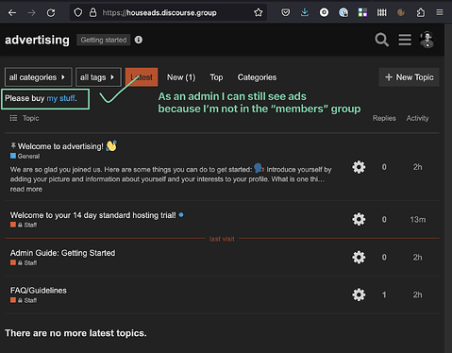The image size is (452, 353).
Task: Bookmark this page with the star icon
Action: 259,12
